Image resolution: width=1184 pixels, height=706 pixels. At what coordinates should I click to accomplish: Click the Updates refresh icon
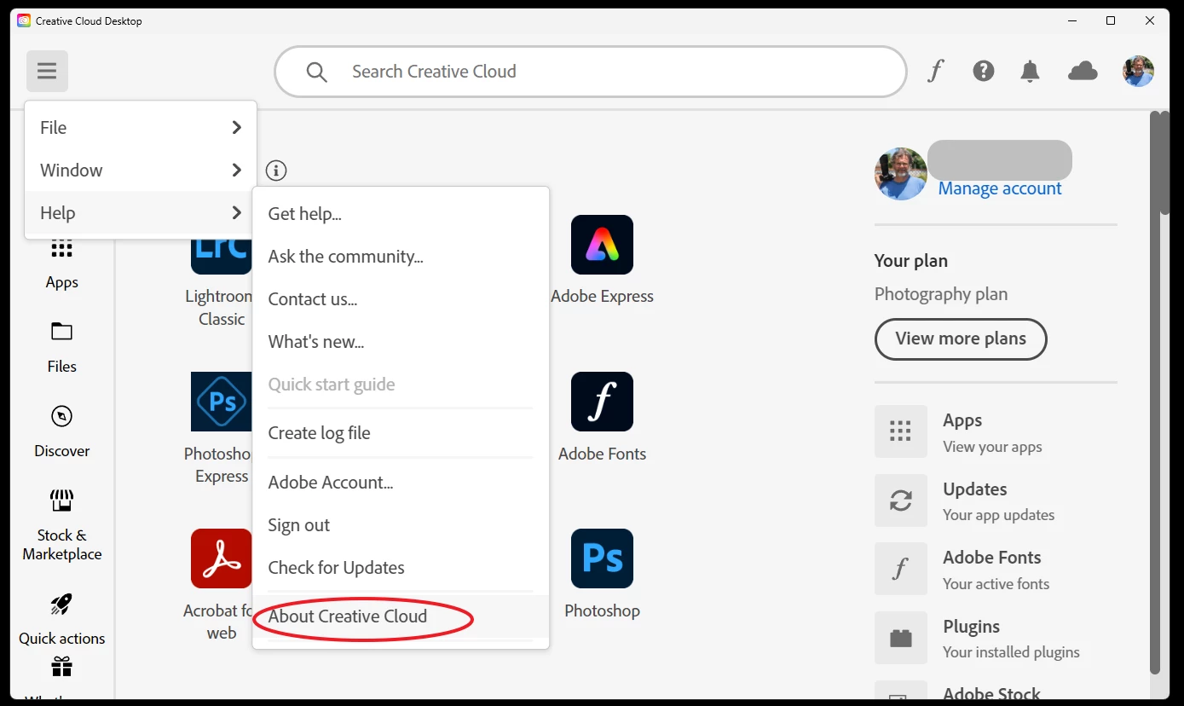pos(901,501)
